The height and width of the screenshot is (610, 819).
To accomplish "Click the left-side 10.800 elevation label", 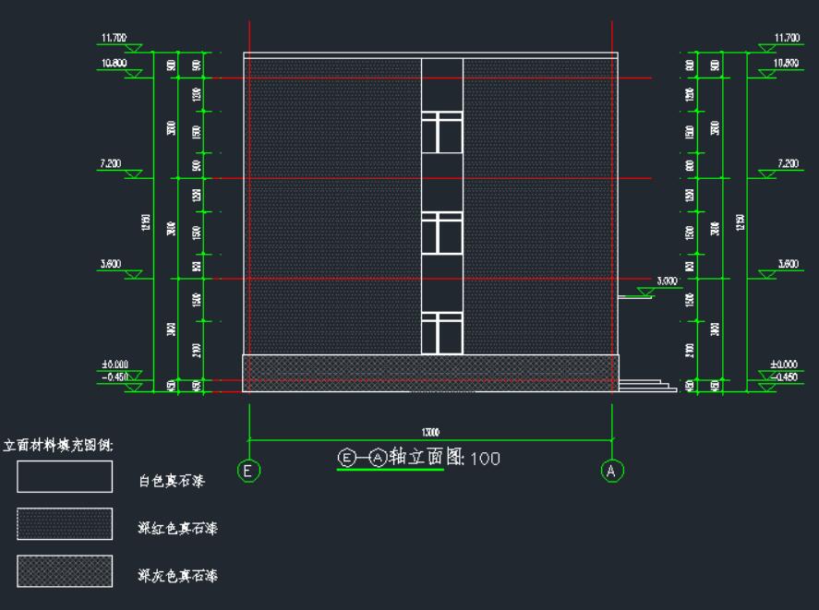I will coord(114,63).
